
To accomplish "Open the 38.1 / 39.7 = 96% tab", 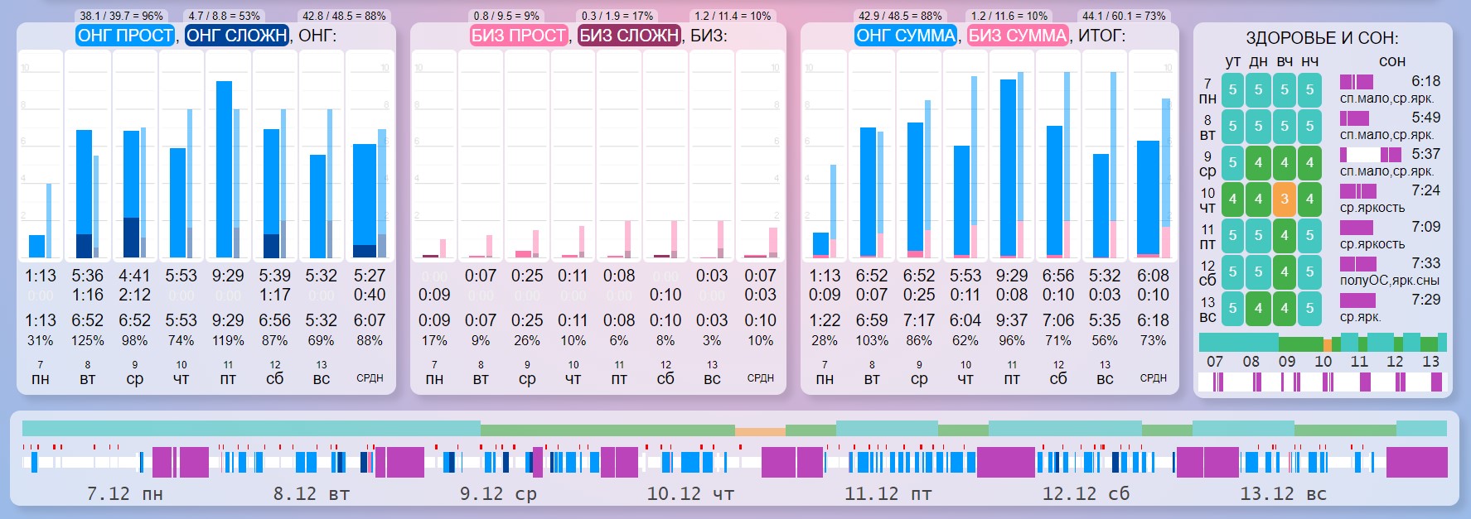I will pyautogui.click(x=121, y=16).
